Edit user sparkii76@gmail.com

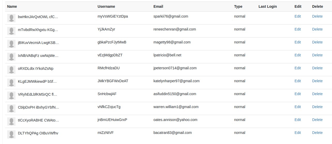point(298,16)
